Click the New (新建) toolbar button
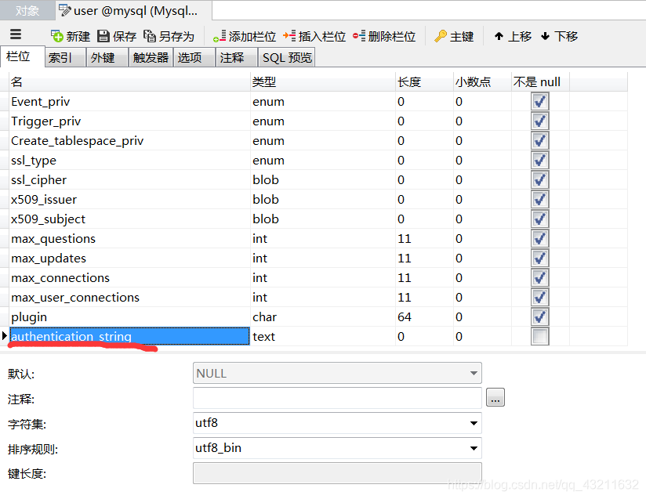The image size is (646, 499). 71,36
